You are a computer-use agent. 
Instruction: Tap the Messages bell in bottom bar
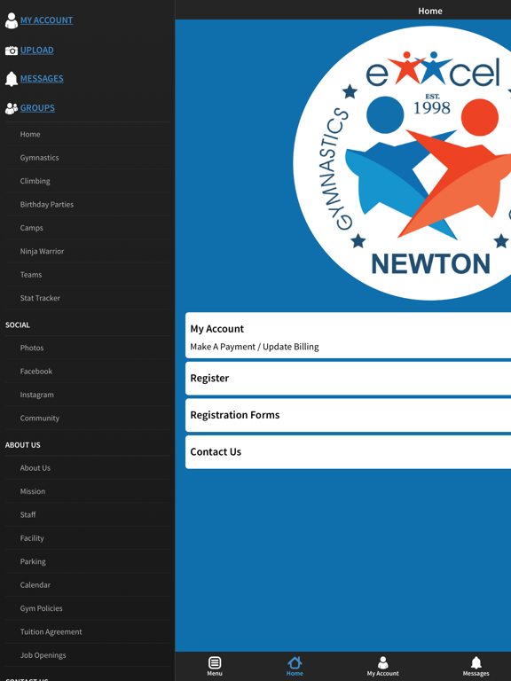click(x=476, y=662)
